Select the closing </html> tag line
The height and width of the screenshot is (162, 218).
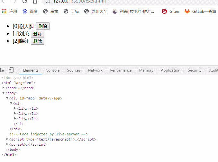click(9, 155)
